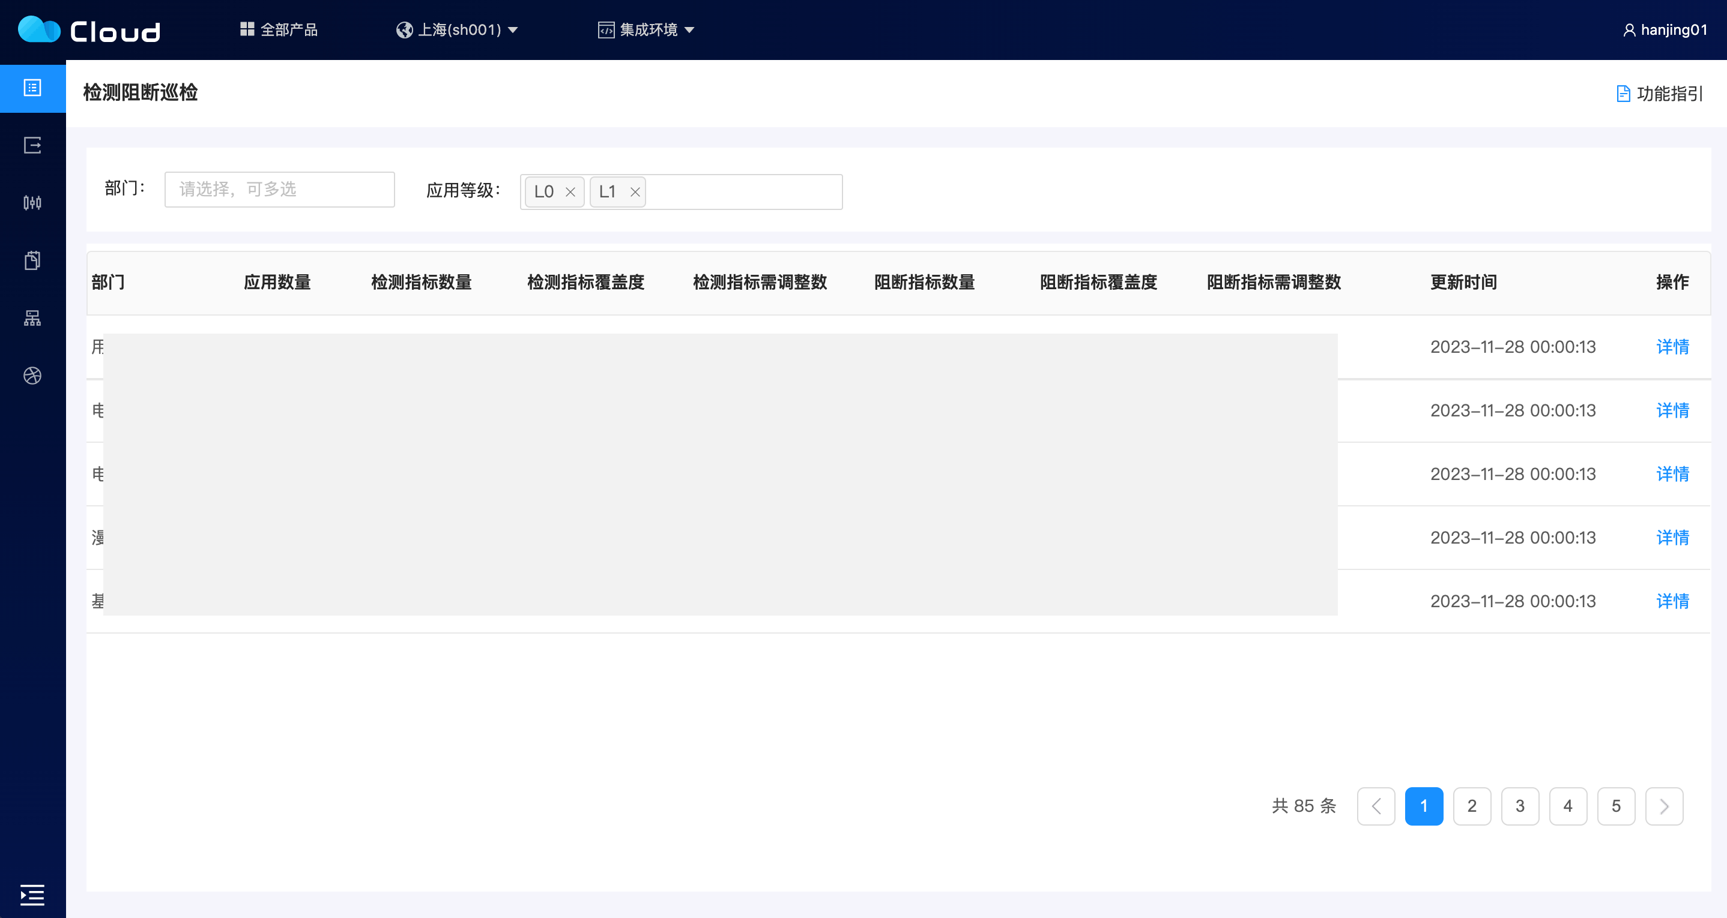The width and height of the screenshot is (1727, 918).
Task: Click the 阻断指标数量 column header
Action: click(x=924, y=282)
